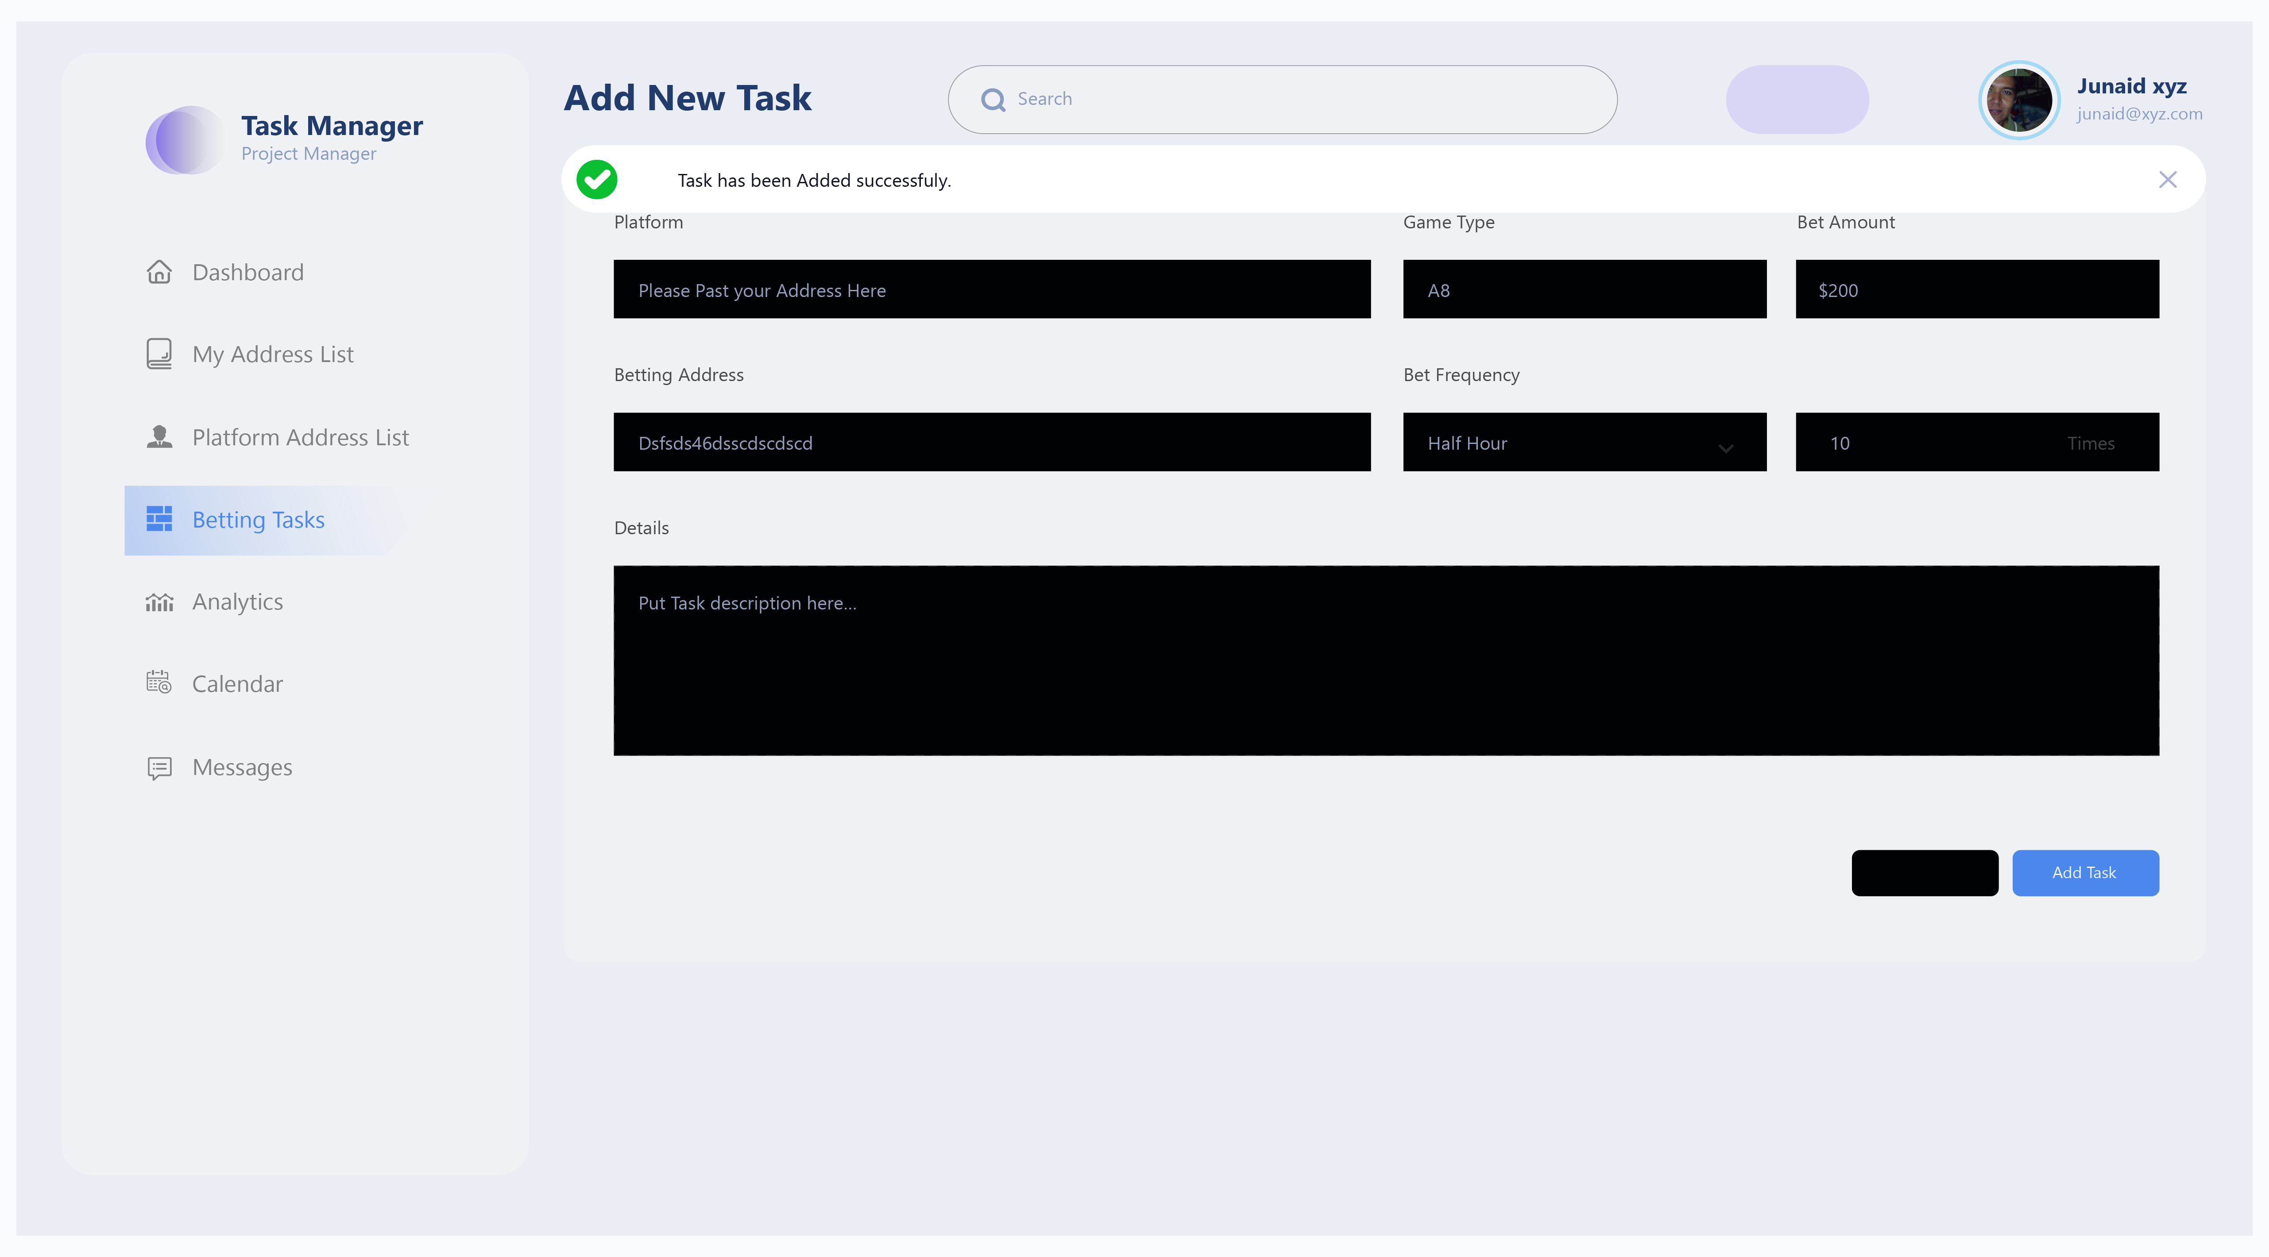Click the search magnifier icon
This screenshot has width=2269, height=1257.
993,100
